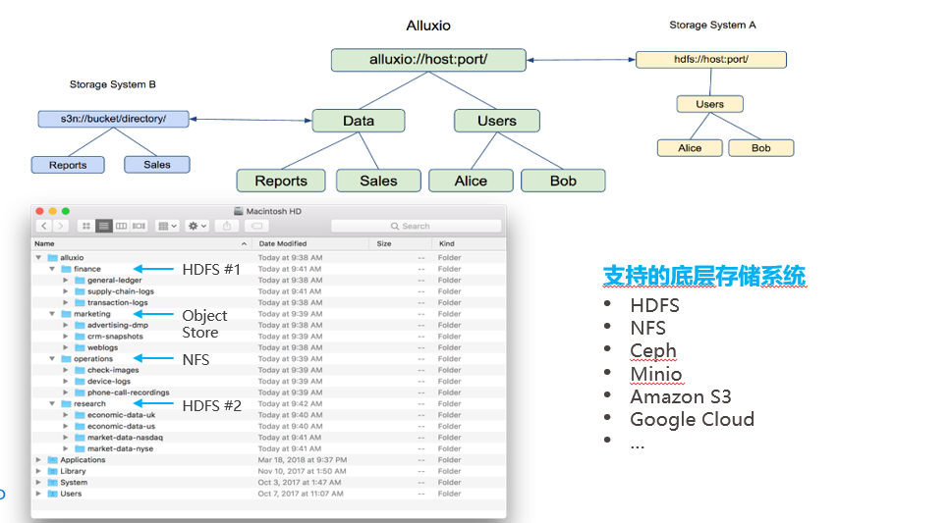Go back in Finder window

(x=43, y=226)
